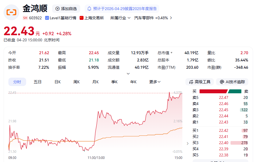The width and height of the screenshot is (255, 162).
Task: Click the red buy ratio bar
Action: pyautogui.click(x=213, y=91)
